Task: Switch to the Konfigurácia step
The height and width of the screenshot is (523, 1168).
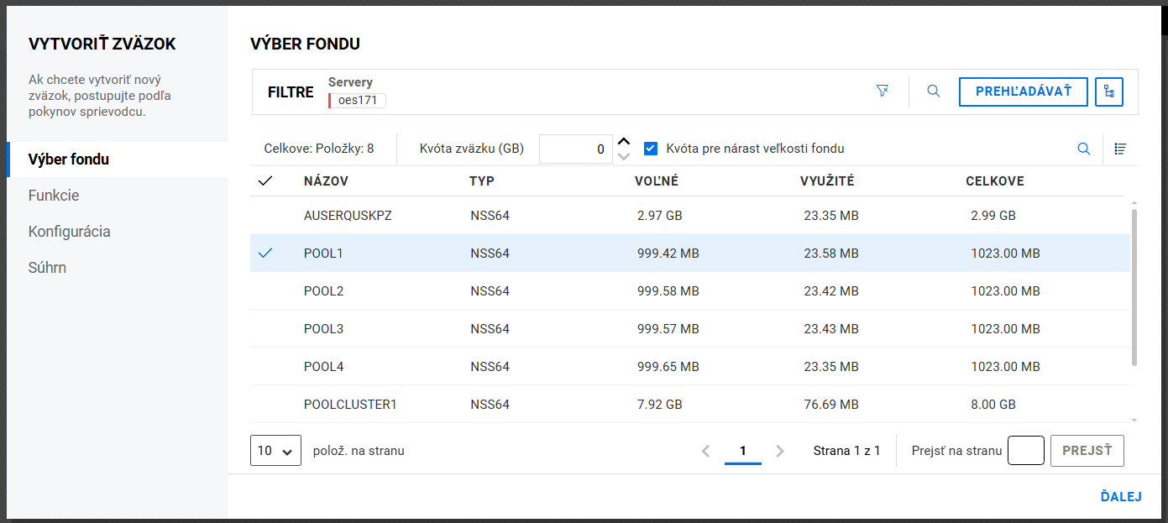Action: [69, 232]
